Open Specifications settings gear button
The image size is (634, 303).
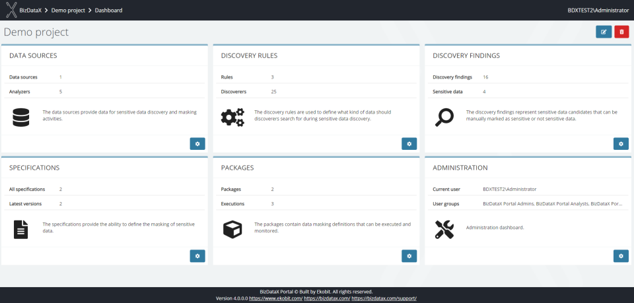197,255
